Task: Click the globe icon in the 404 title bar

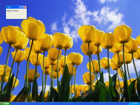Action: tap(7, 7)
